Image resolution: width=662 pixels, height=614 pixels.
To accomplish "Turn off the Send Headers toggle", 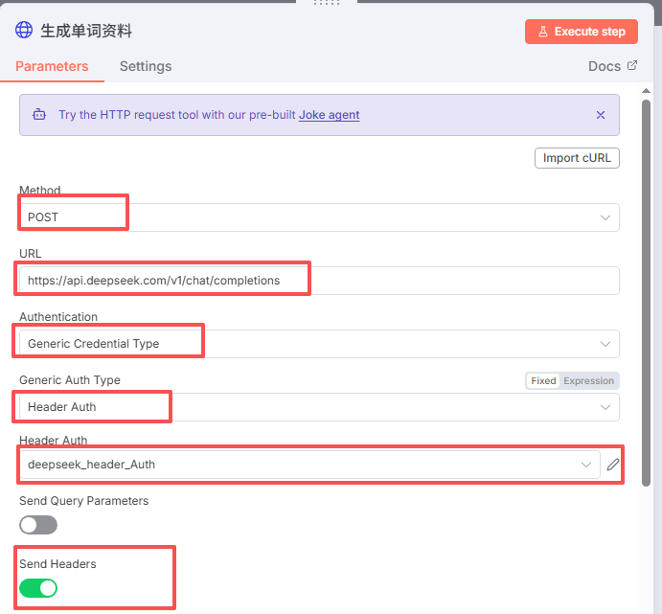I will (x=38, y=588).
